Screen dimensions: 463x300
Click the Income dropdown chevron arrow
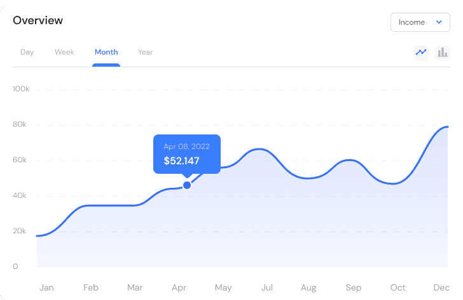(x=439, y=22)
